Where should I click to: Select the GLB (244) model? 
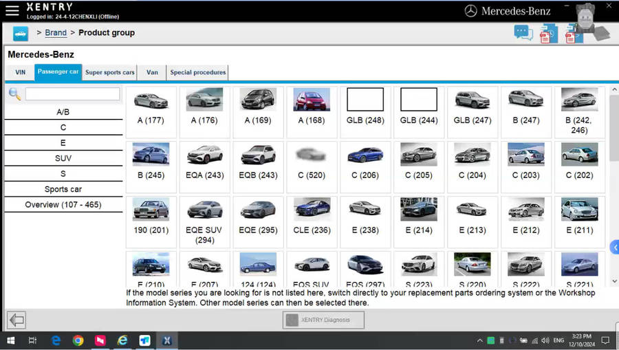(419, 112)
